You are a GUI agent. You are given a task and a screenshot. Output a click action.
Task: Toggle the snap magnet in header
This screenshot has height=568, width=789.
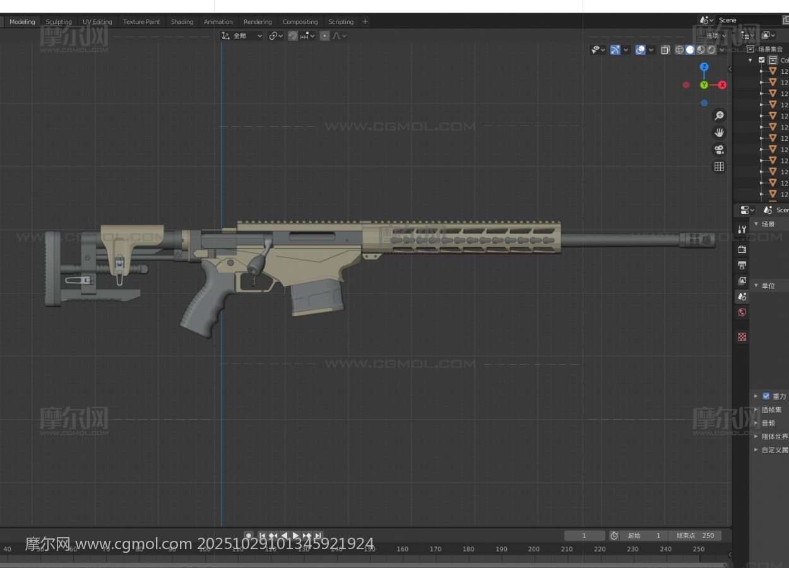click(x=293, y=36)
